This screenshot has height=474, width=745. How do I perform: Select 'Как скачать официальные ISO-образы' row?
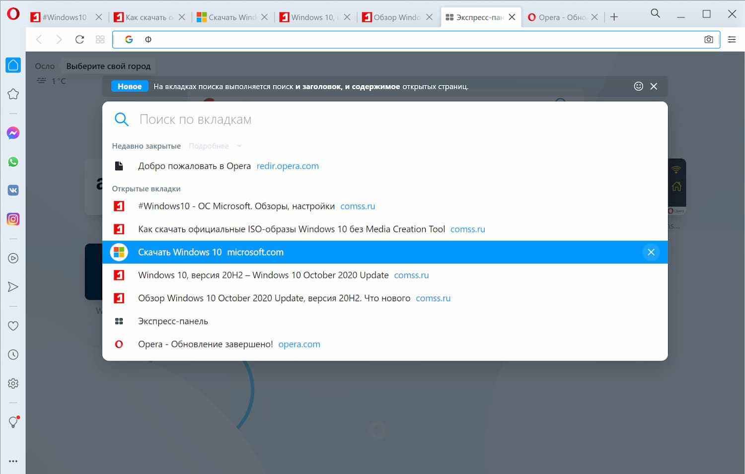[x=385, y=229]
